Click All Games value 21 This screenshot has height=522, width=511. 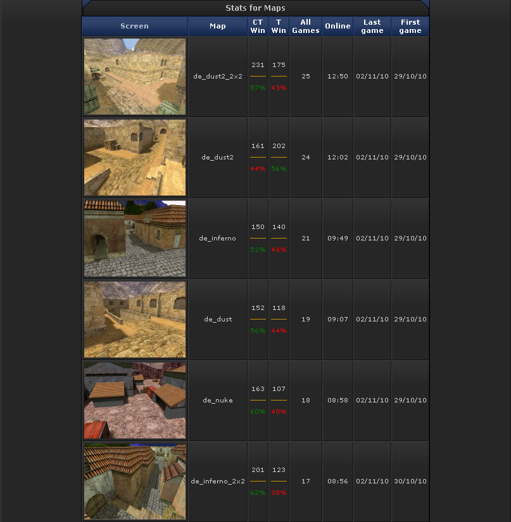[x=306, y=239]
